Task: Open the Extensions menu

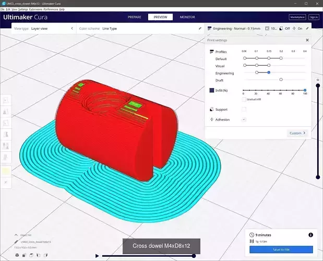Action: click(x=35, y=9)
